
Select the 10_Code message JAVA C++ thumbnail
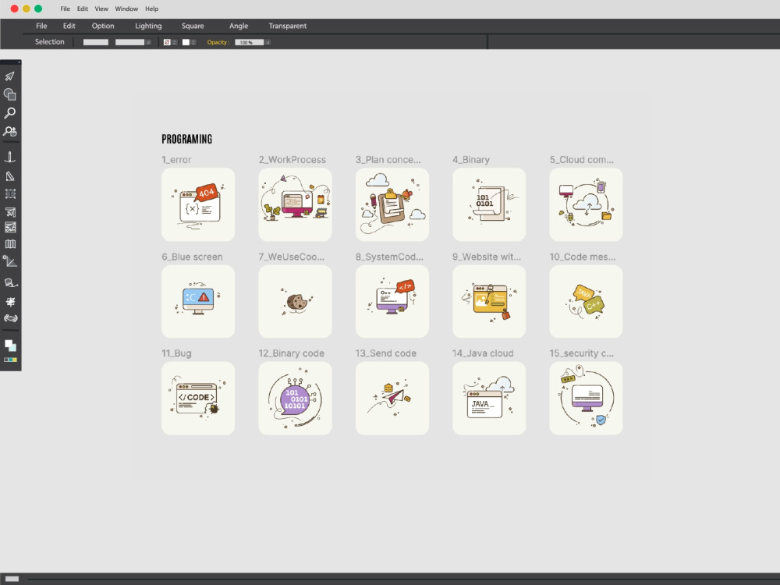pos(586,301)
